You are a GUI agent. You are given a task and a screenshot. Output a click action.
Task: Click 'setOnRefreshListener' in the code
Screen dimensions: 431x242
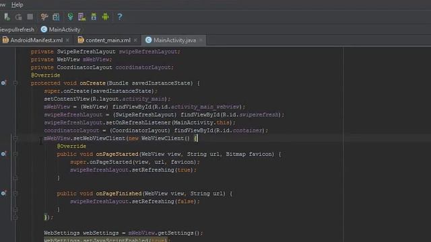point(139,122)
